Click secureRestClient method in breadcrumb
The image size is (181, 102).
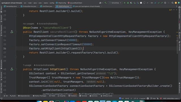(x=75, y=3)
